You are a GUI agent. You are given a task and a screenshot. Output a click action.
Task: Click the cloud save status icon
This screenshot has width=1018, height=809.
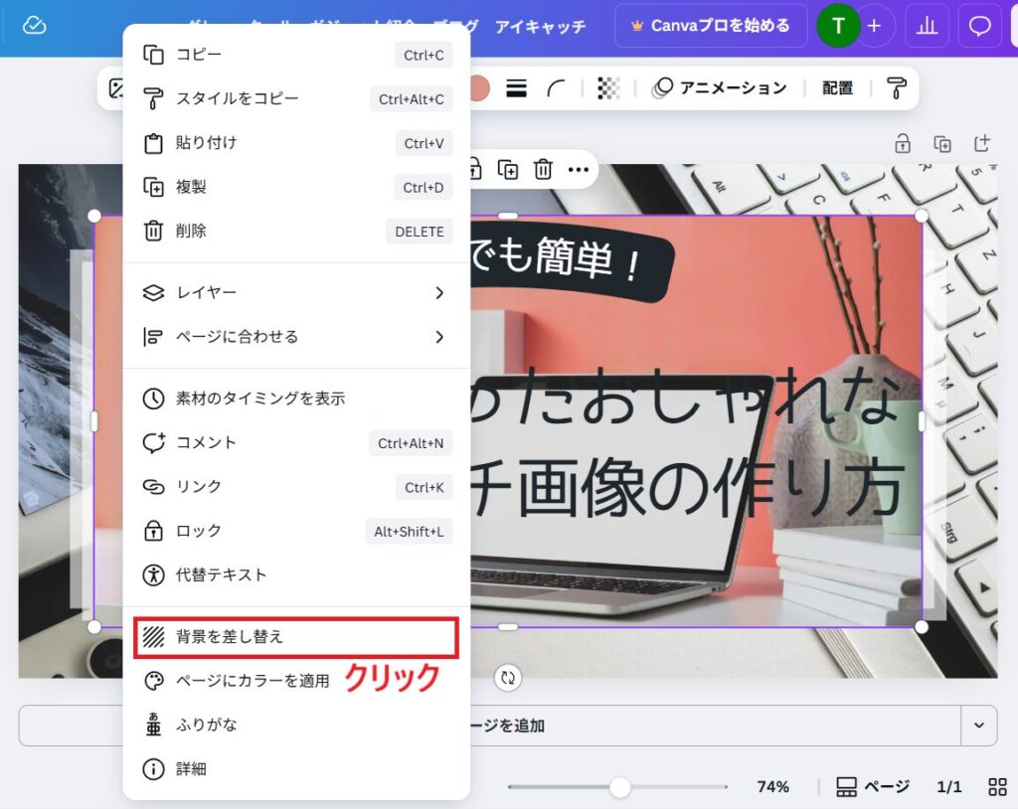35,26
